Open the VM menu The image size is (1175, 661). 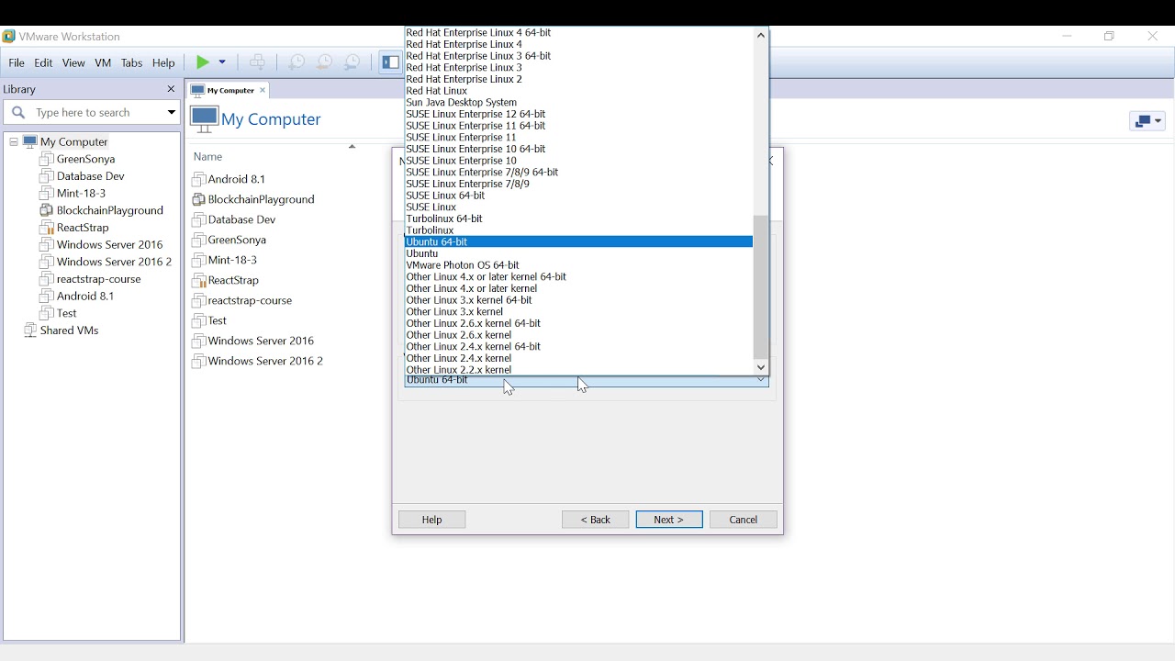pos(103,63)
